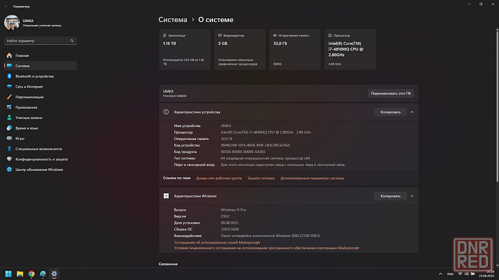
Task: Open Сеть и Интернет wifi icon
Action: [x=9, y=87]
